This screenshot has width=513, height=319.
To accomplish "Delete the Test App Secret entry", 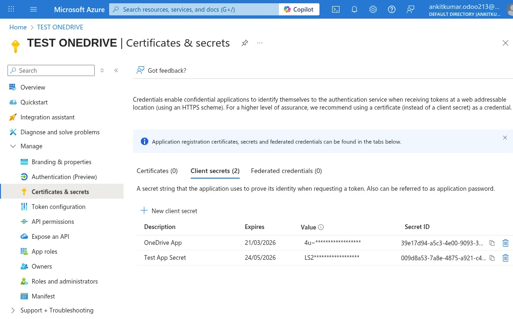I will (506, 257).
